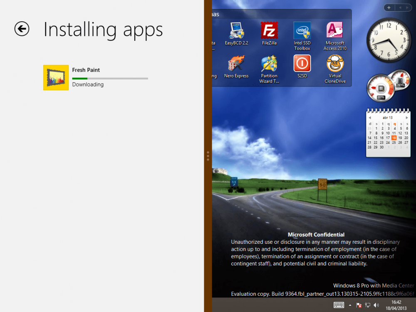Show hidden system tray icons
The height and width of the screenshot is (312, 416).
350,305
